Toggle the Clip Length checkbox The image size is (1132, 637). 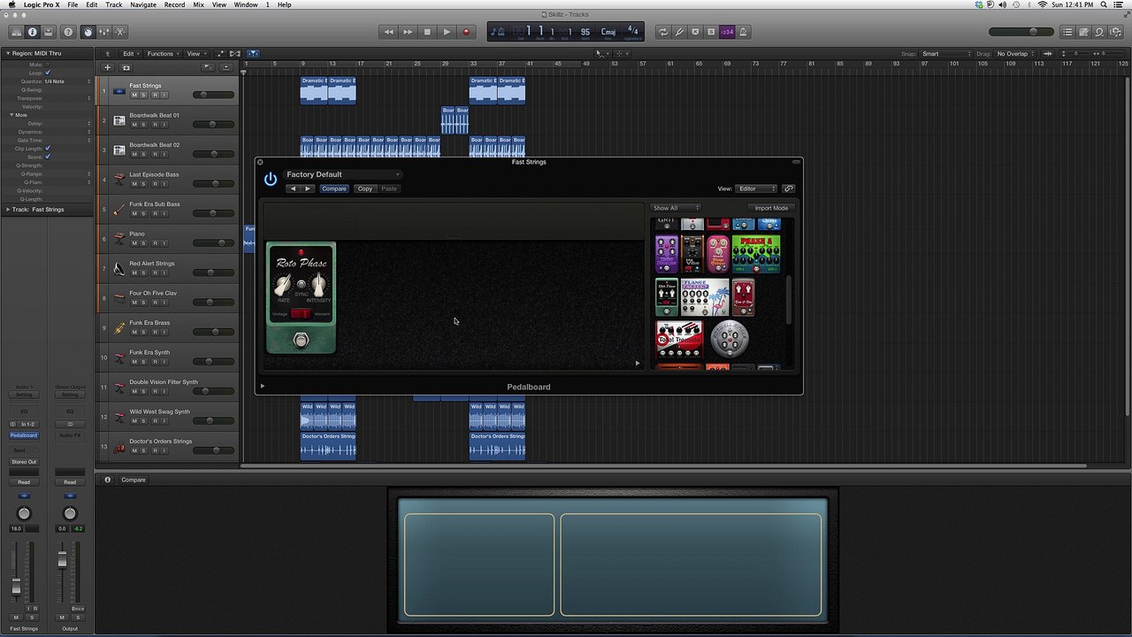48,149
